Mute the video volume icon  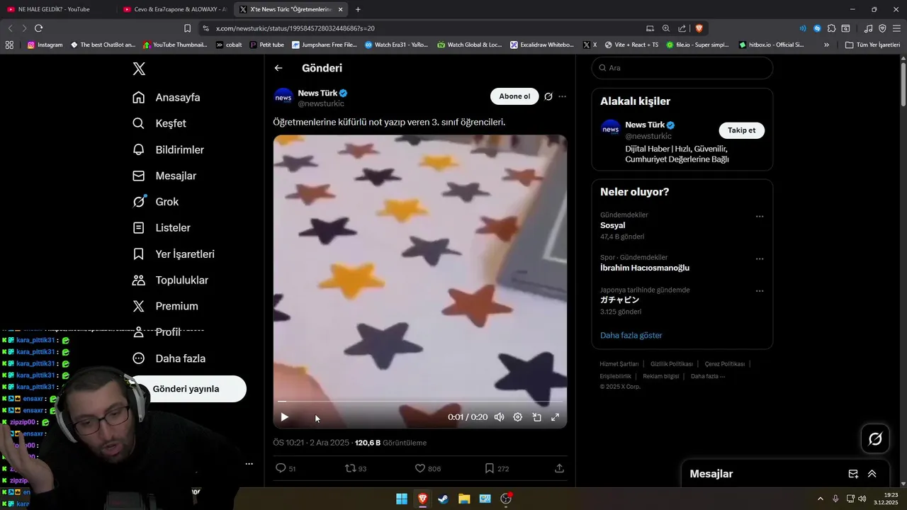coord(499,417)
